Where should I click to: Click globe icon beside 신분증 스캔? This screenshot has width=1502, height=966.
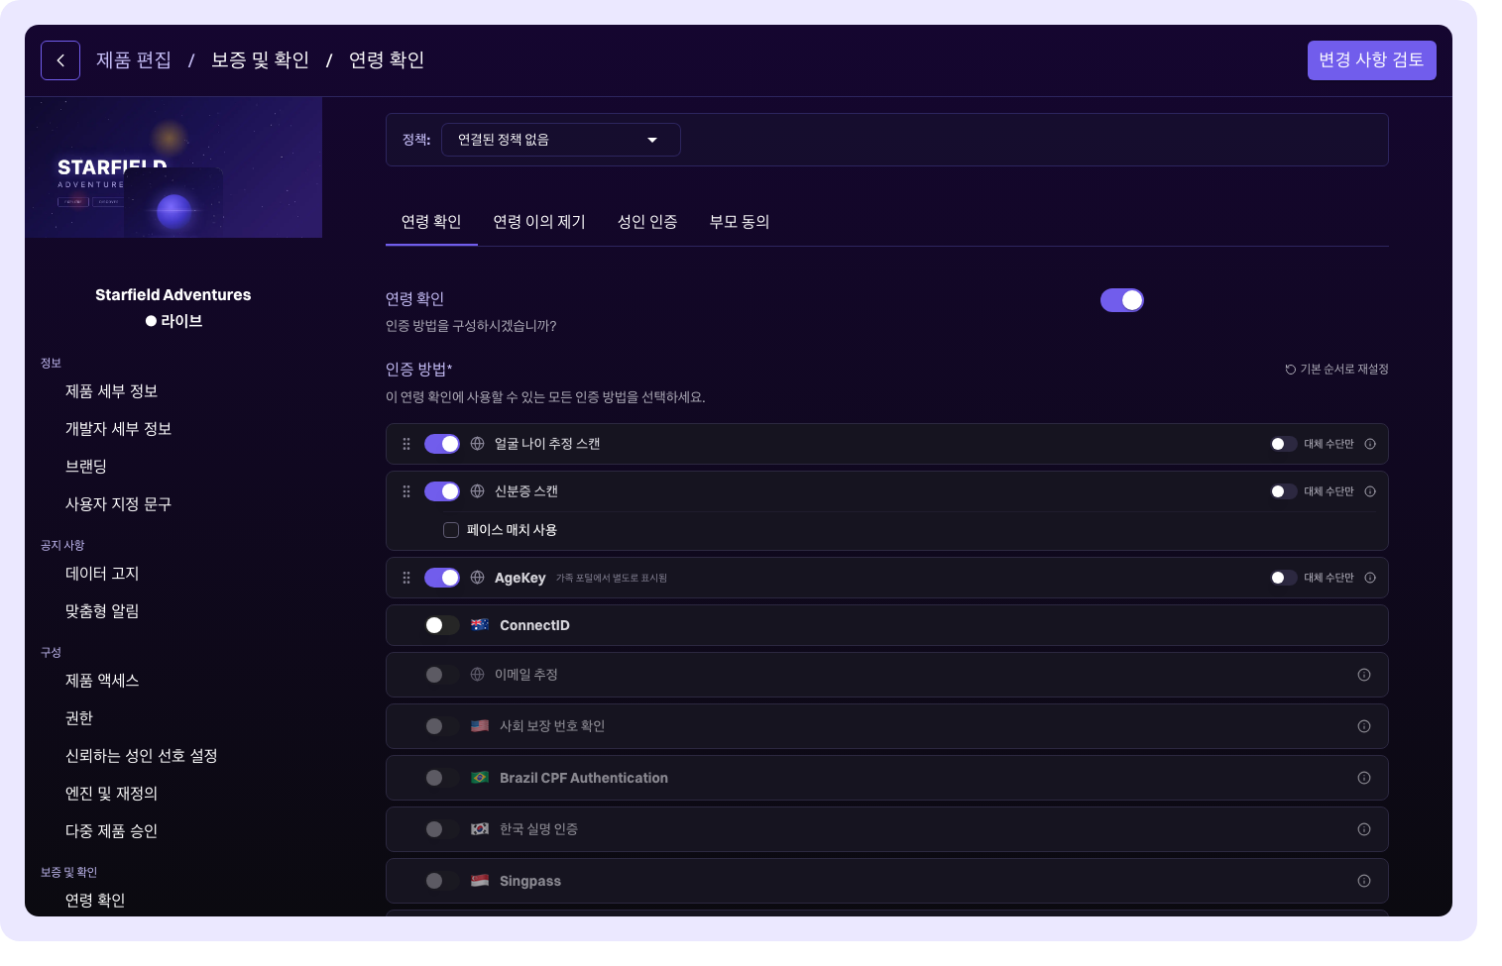(477, 491)
